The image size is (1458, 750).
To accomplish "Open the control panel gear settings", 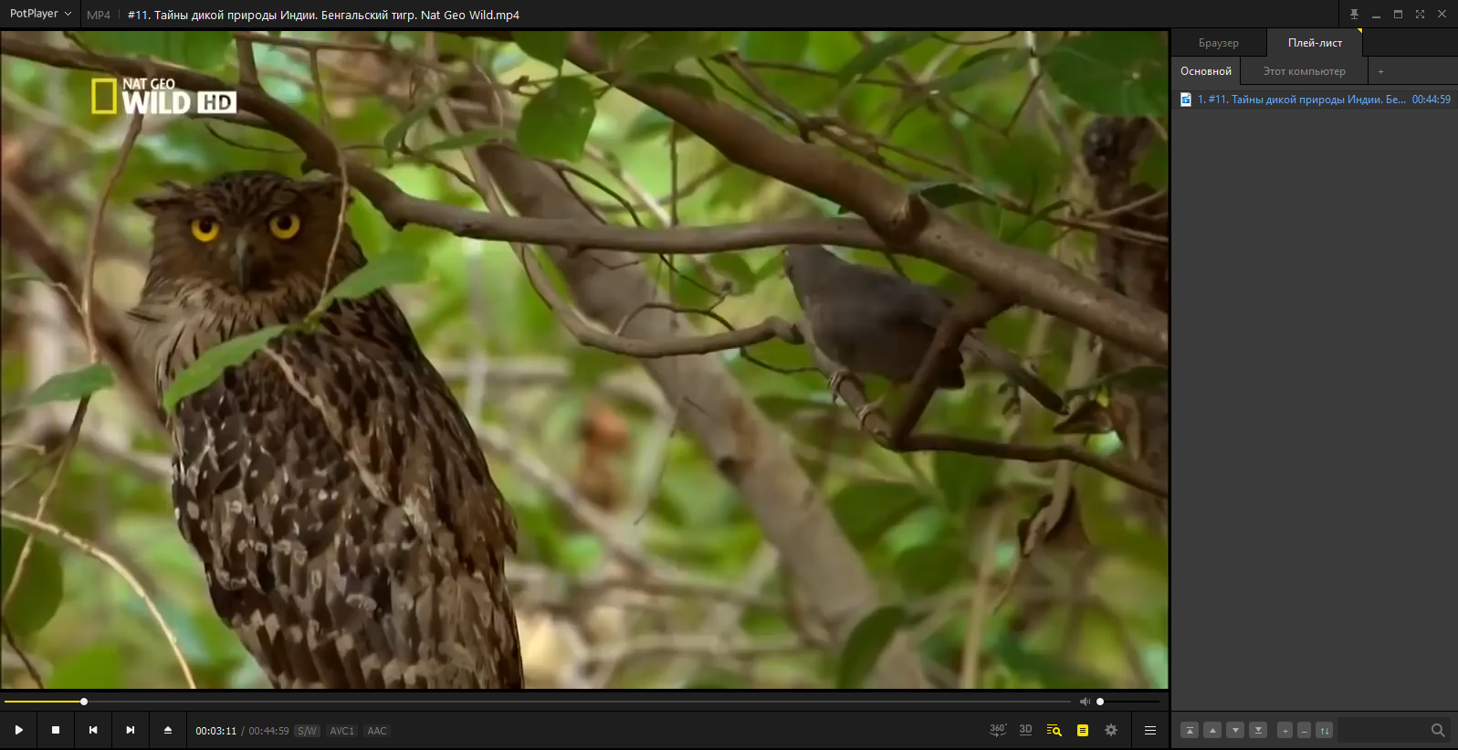I will click(1111, 730).
